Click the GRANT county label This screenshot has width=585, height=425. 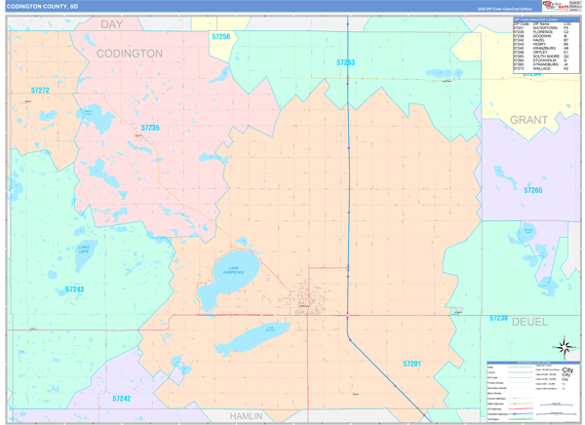pyautogui.click(x=529, y=120)
